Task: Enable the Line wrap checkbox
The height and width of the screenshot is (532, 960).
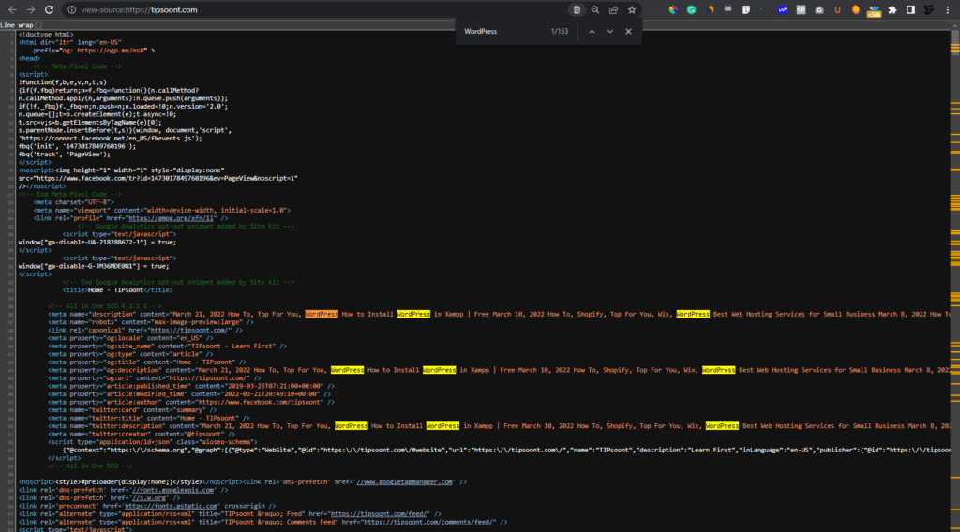Action: coord(39,25)
